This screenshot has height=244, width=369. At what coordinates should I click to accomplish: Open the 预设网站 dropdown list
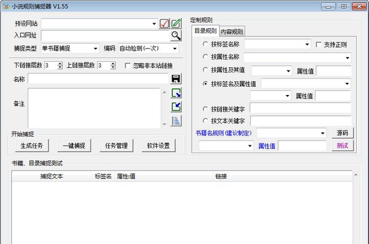[154, 24]
